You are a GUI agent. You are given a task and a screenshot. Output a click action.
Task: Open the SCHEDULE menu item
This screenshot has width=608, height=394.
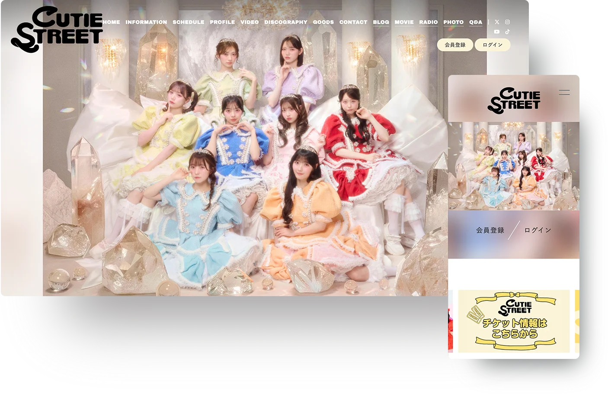(x=188, y=22)
